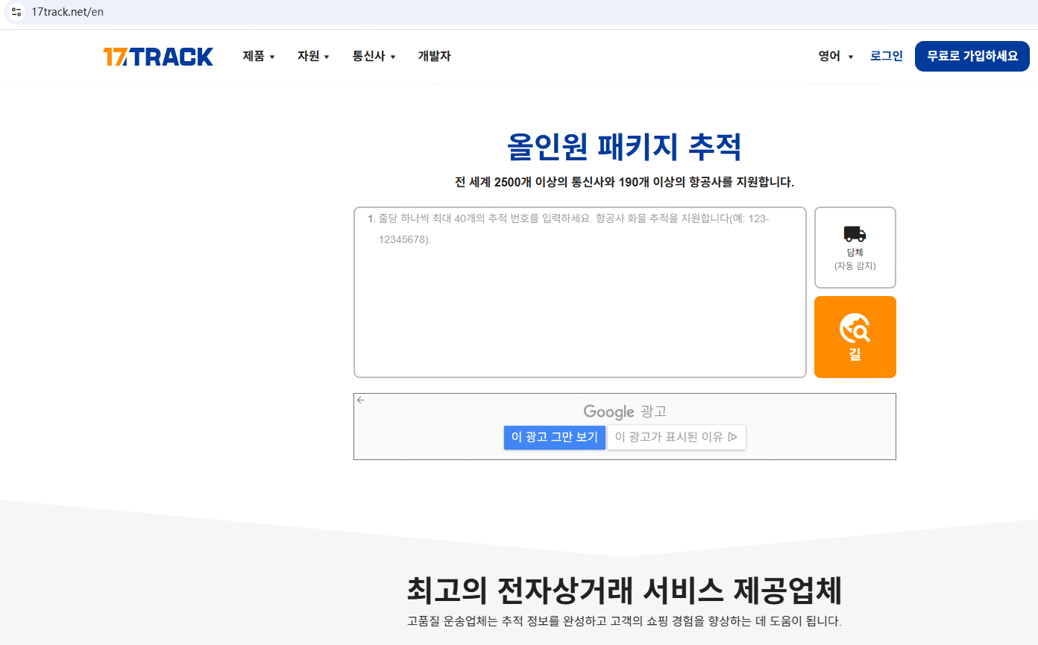Viewport: 1038px width, 645px height.
Task: Open the carrier auto-detect truck selector
Action: point(855,248)
